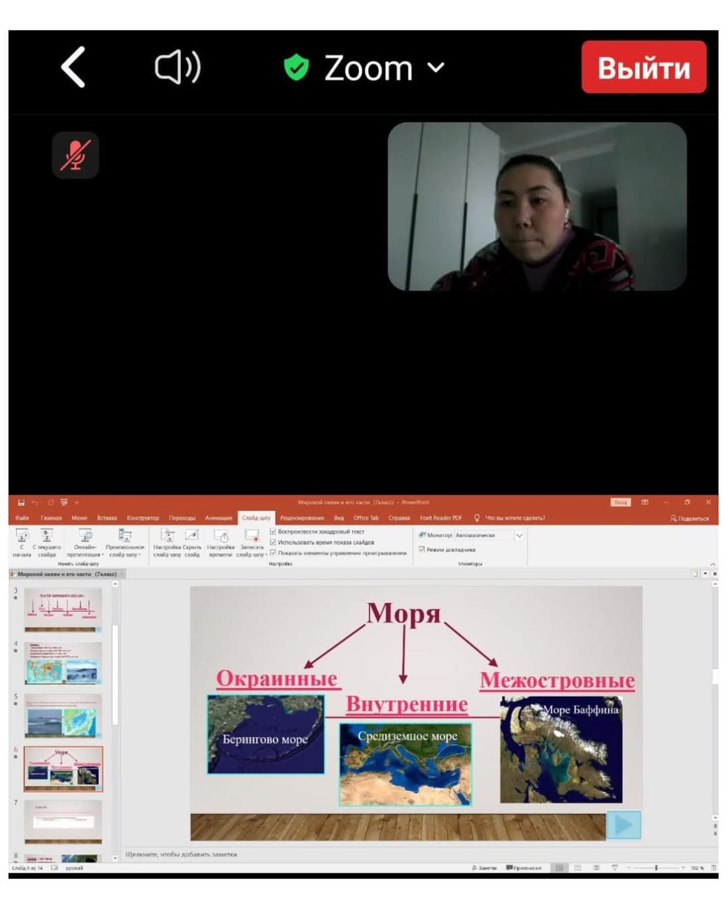727x909 pixels.
Task: Start slideshow from beginning icon
Action: 22,537
